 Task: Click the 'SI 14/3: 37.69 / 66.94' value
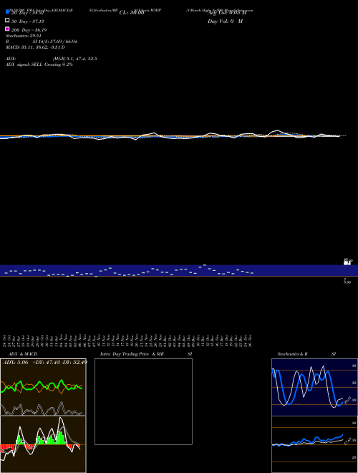pos(55,42)
